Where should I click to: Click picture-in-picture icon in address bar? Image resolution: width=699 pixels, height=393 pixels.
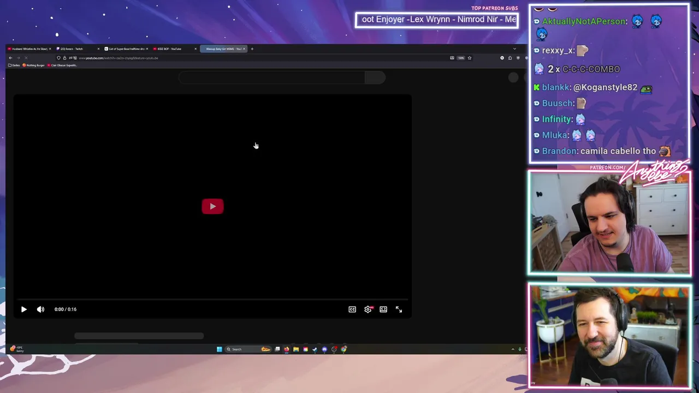[x=452, y=58]
